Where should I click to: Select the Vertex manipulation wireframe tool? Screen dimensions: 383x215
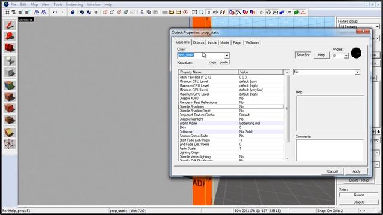pos(10,144)
